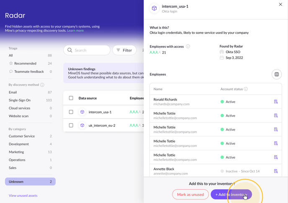Screen dimensions: 288x203
Task: Open record details icon for Ronald Richards
Action: tap(276, 102)
